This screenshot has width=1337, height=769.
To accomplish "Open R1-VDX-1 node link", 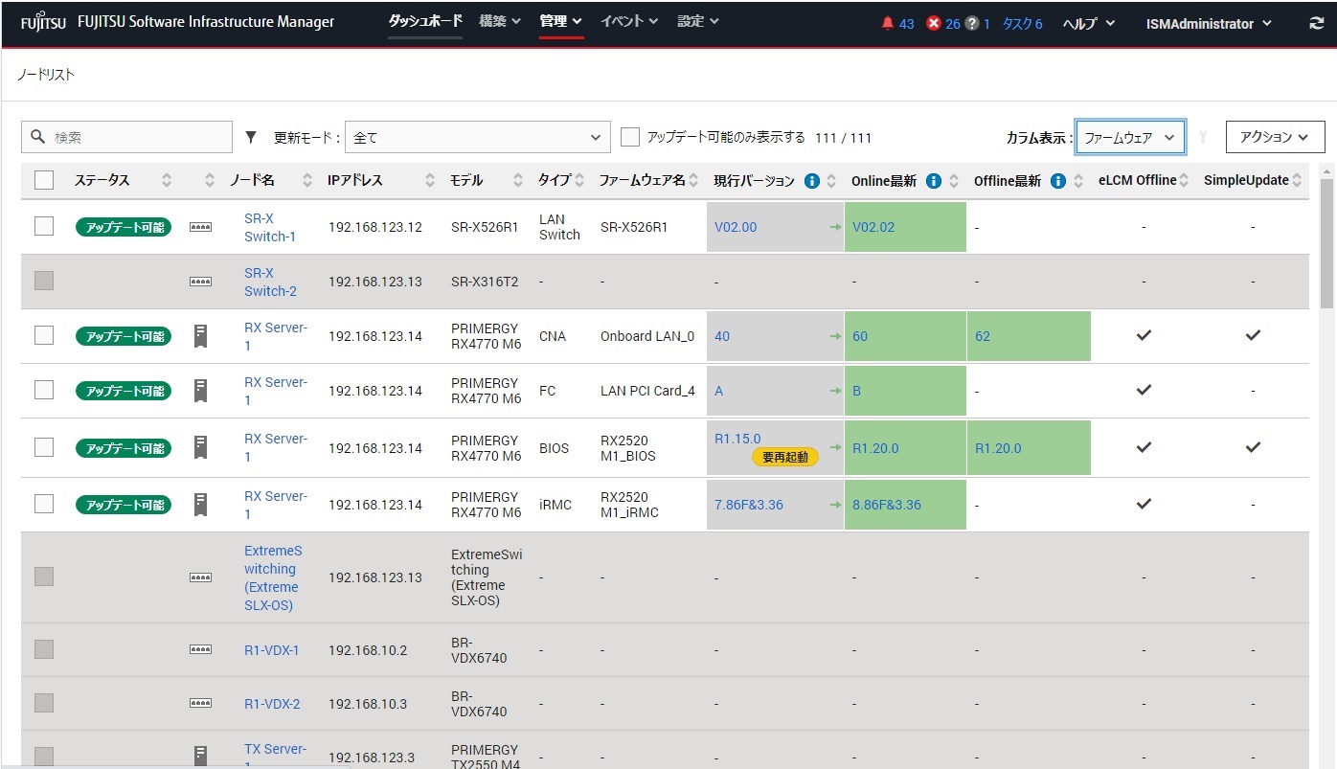I will 272,650.
